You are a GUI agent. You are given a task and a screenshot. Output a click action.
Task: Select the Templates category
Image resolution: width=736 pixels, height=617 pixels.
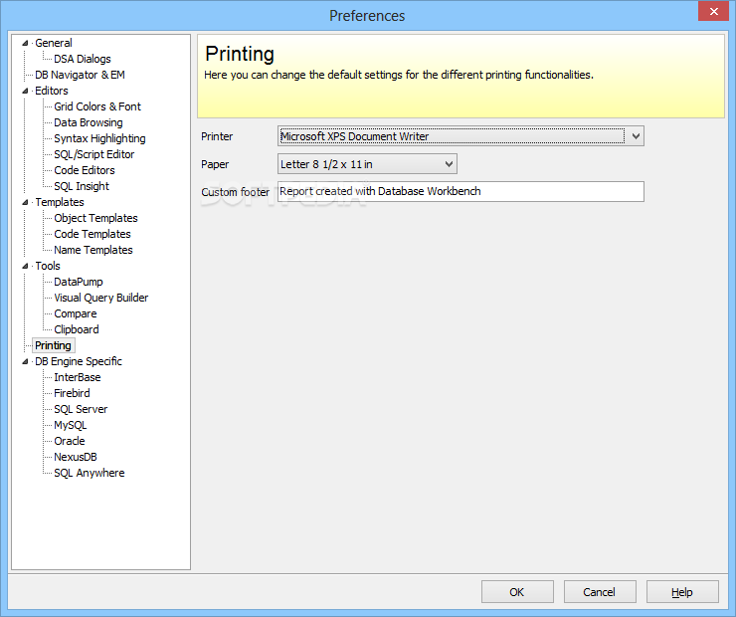(x=60, y=202)
